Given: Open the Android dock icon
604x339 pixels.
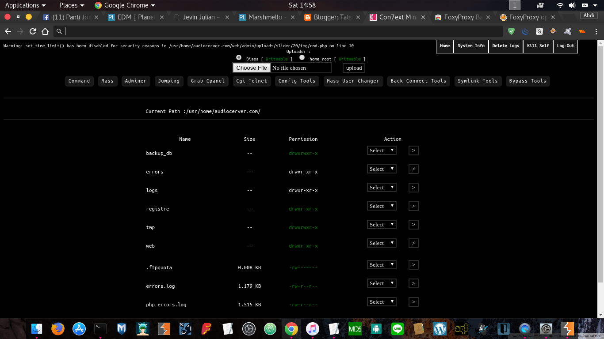Looking at the screenshot, I should (376, 329).
